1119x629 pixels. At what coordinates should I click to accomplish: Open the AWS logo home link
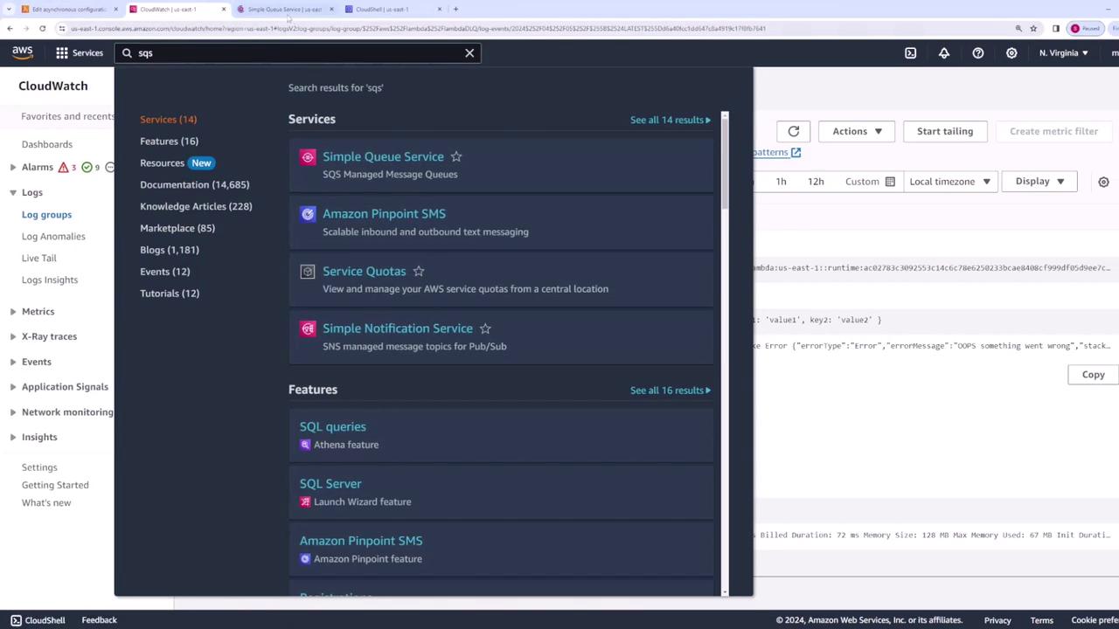[x=23, y=52]
